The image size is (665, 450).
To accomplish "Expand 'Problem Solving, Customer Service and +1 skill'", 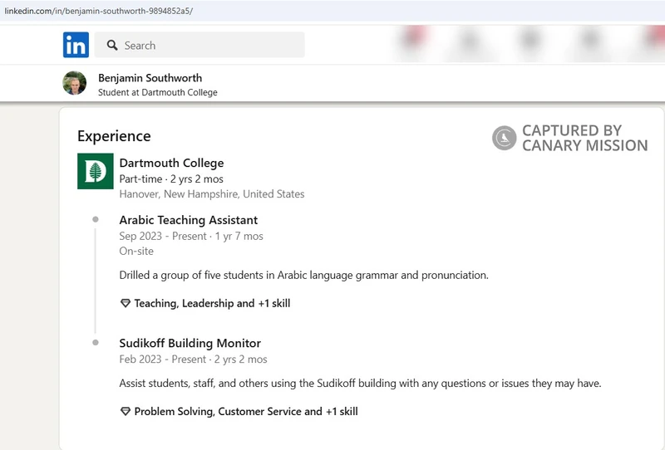I will (246, 412).
